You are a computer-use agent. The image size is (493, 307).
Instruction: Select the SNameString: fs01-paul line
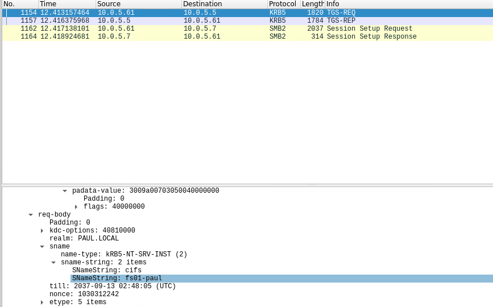[281, 279]
